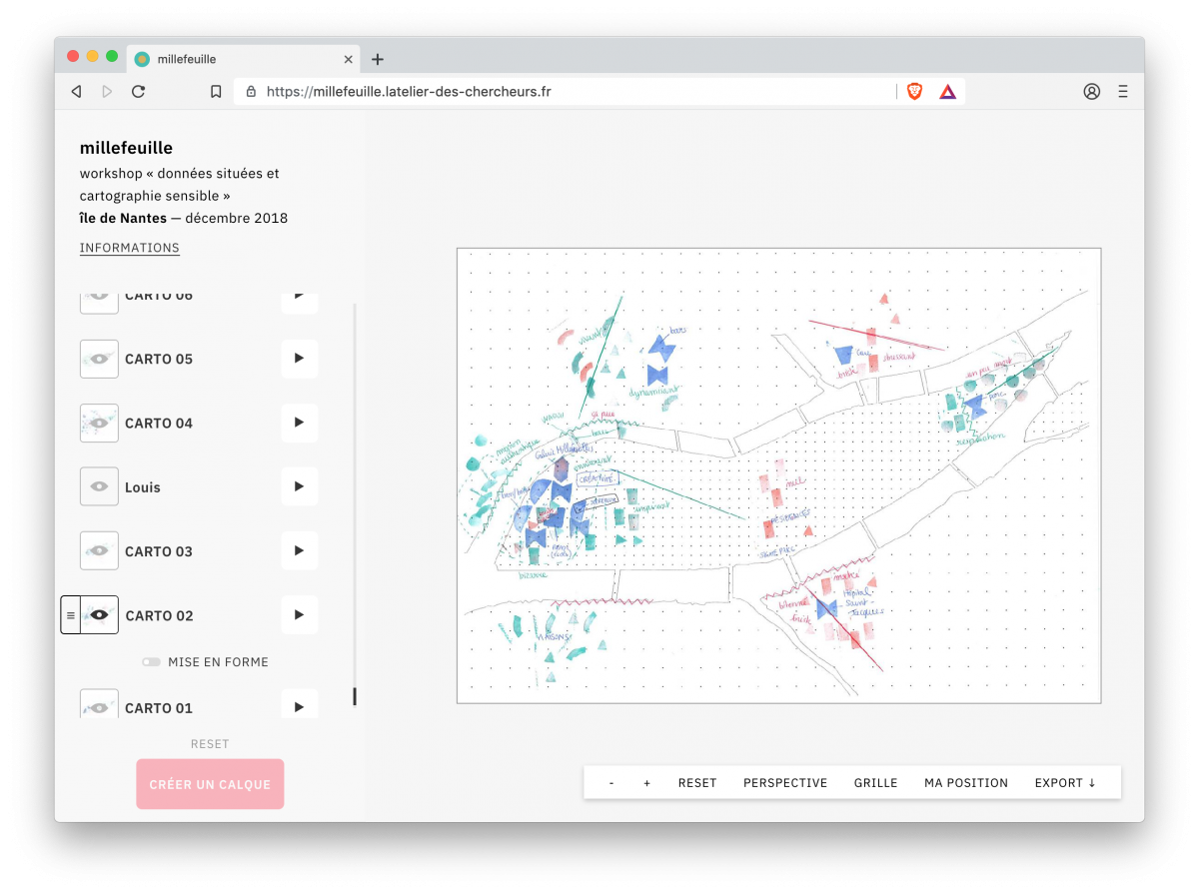Open the user profile icon
This screenshot has width=1199, height=894.
(1091, 92)
